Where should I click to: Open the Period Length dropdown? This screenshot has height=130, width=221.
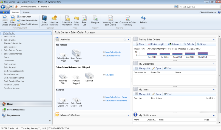[x=157, y=44]
